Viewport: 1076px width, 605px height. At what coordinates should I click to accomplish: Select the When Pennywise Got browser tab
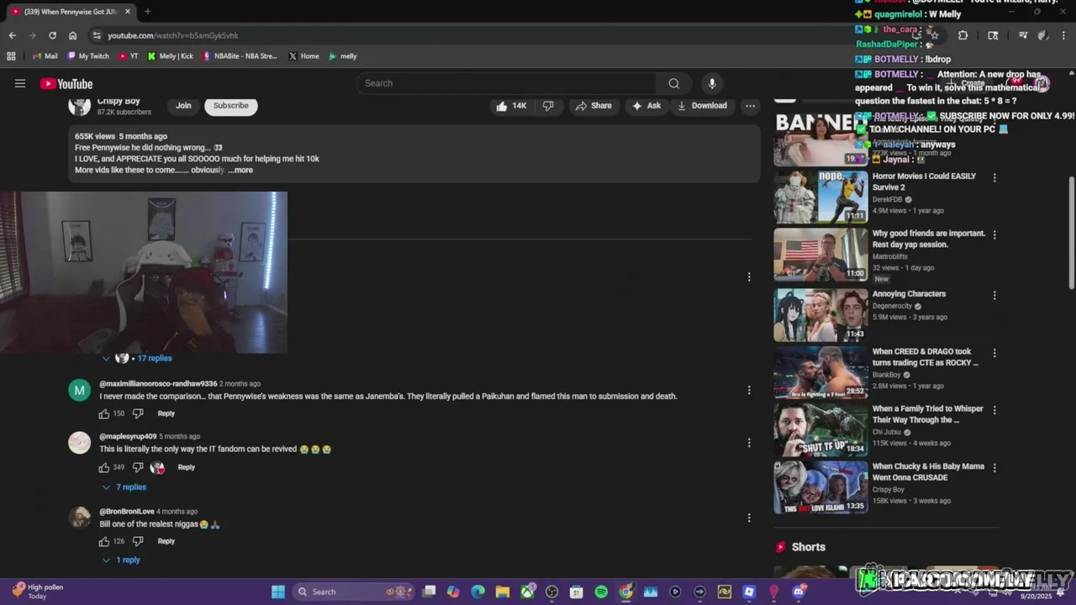71,12
